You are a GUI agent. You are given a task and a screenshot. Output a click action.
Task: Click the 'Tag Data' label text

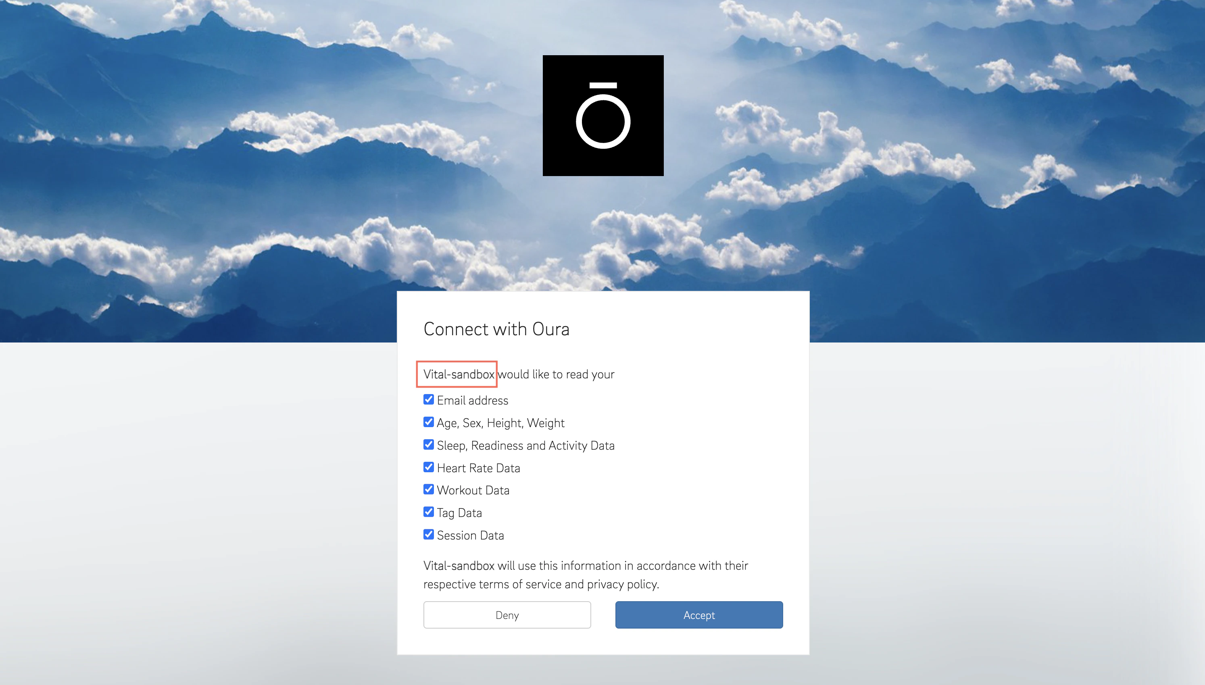pyautogui.click(x=459, y=513)
